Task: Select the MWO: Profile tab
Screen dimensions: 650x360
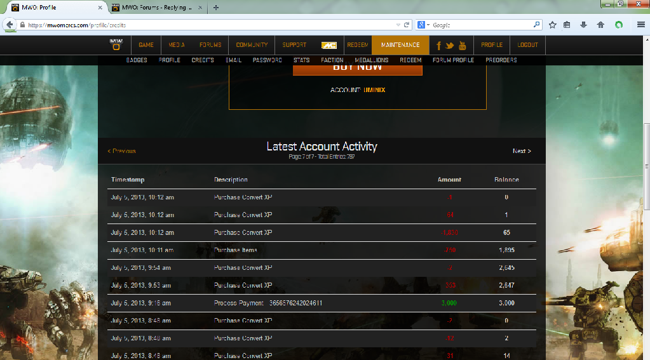Action: [x=57, y=8]
